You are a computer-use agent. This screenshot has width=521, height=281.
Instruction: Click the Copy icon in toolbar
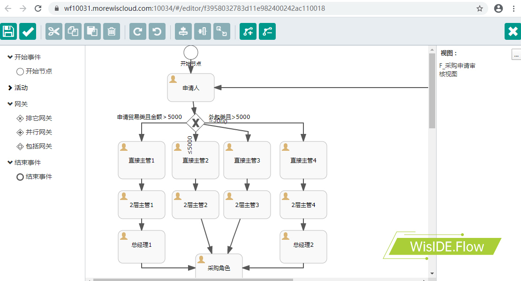coord(73,31)
